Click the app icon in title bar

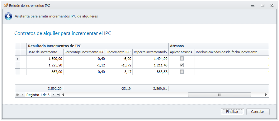click(6, 5)
